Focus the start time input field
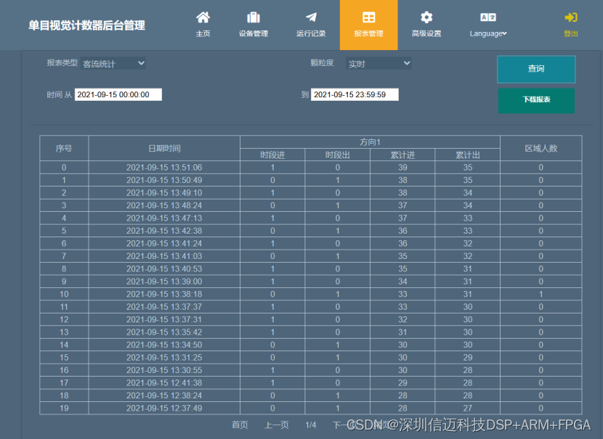This screenshot has height=439, width=603. [118, 94]
